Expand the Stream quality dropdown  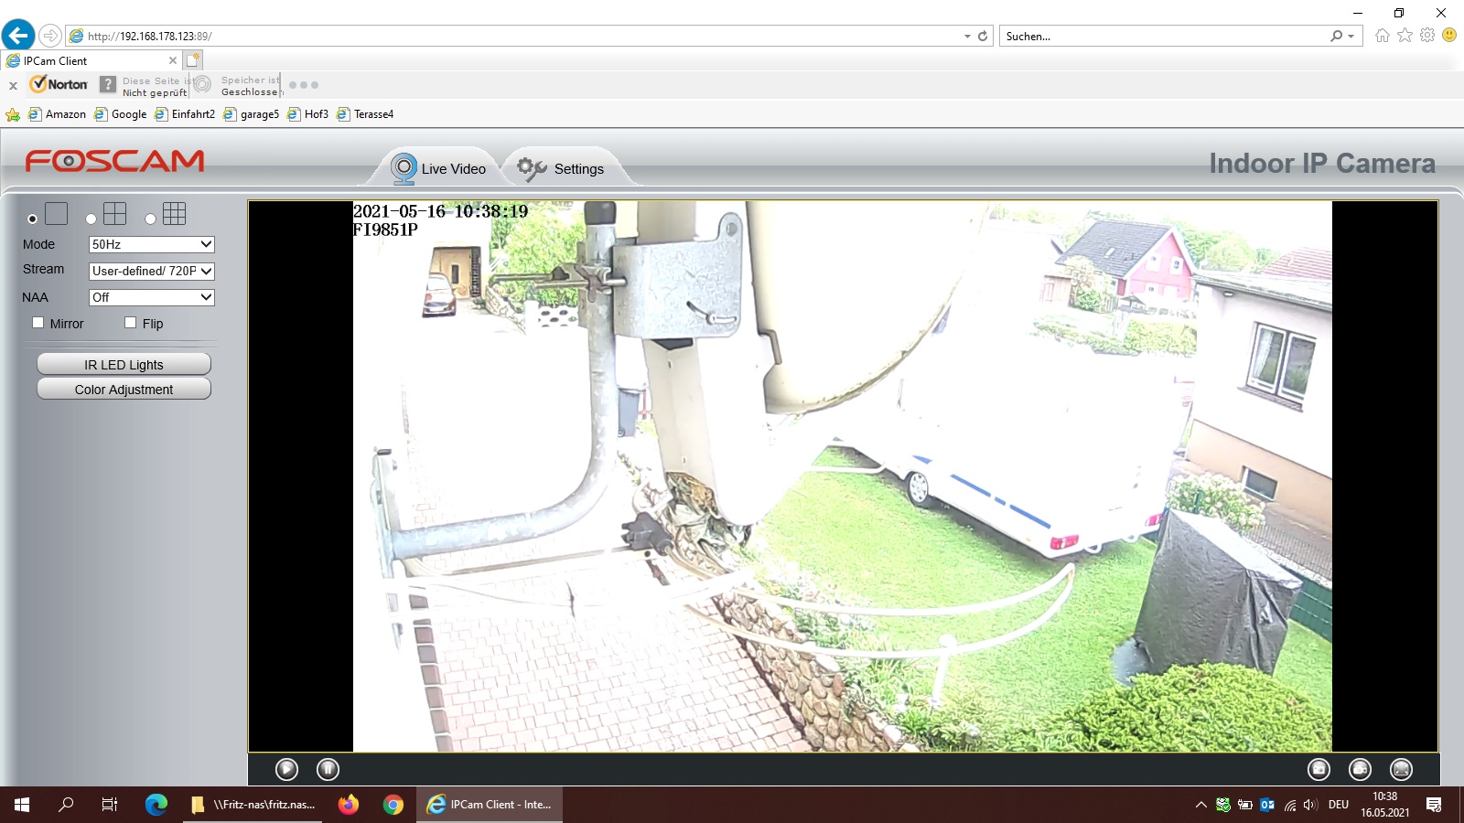(151, 271)
